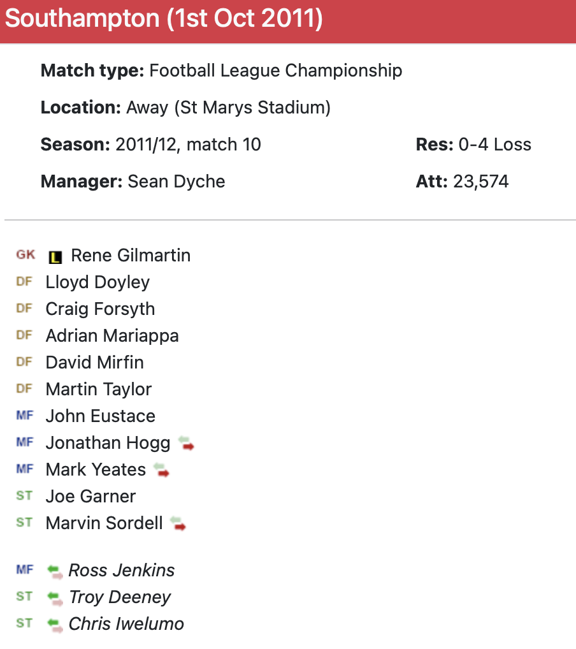This screenshot has height=649, width=576.
Task: Click substitution arrows next to Mark Yeates
Action: pyautogui.click(x=162, y=470)
